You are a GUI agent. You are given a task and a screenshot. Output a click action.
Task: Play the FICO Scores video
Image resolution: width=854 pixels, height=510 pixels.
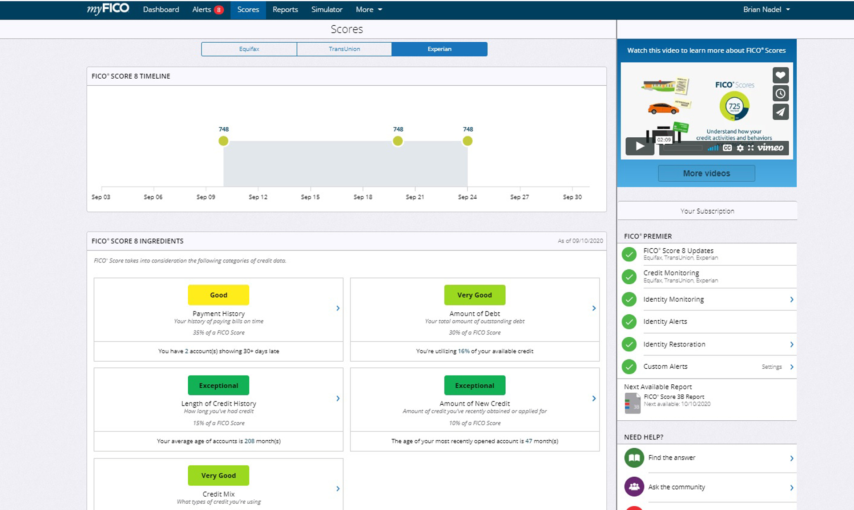640,146
